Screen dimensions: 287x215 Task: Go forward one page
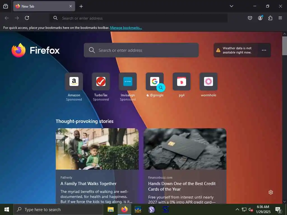[17, 18]
